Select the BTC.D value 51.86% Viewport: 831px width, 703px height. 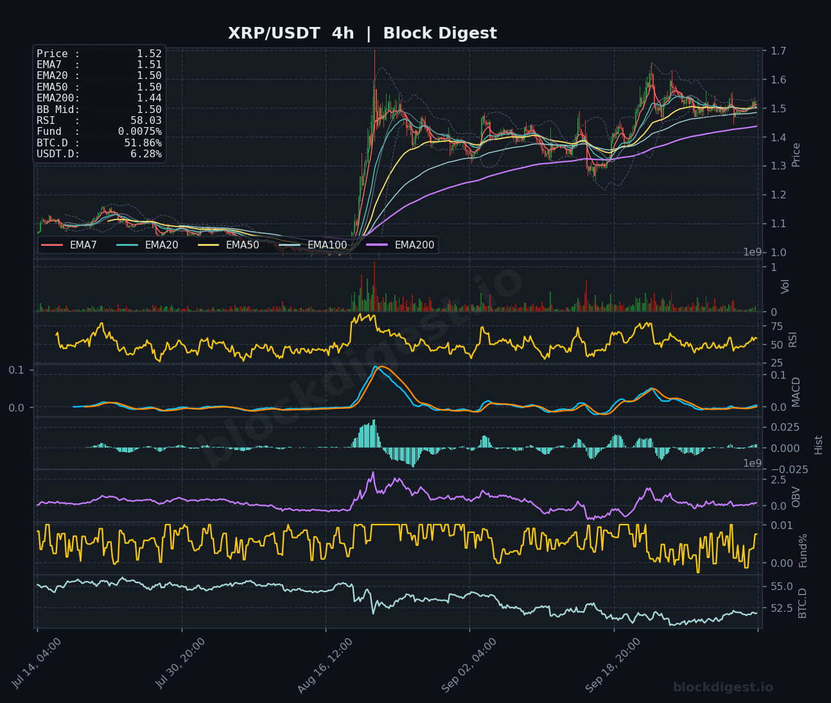(143, 143)
